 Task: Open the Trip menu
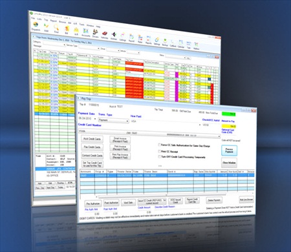(46, 20)
